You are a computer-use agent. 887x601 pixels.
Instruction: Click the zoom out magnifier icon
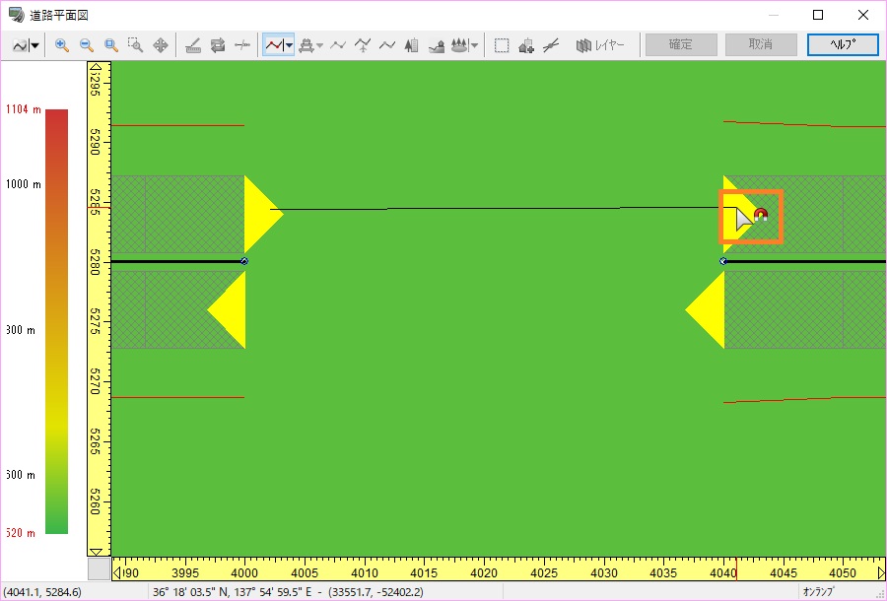(x=87, y=45)
